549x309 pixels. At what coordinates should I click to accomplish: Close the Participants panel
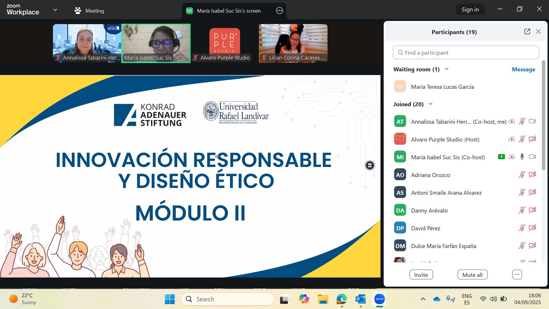click(x=538, y=32)
